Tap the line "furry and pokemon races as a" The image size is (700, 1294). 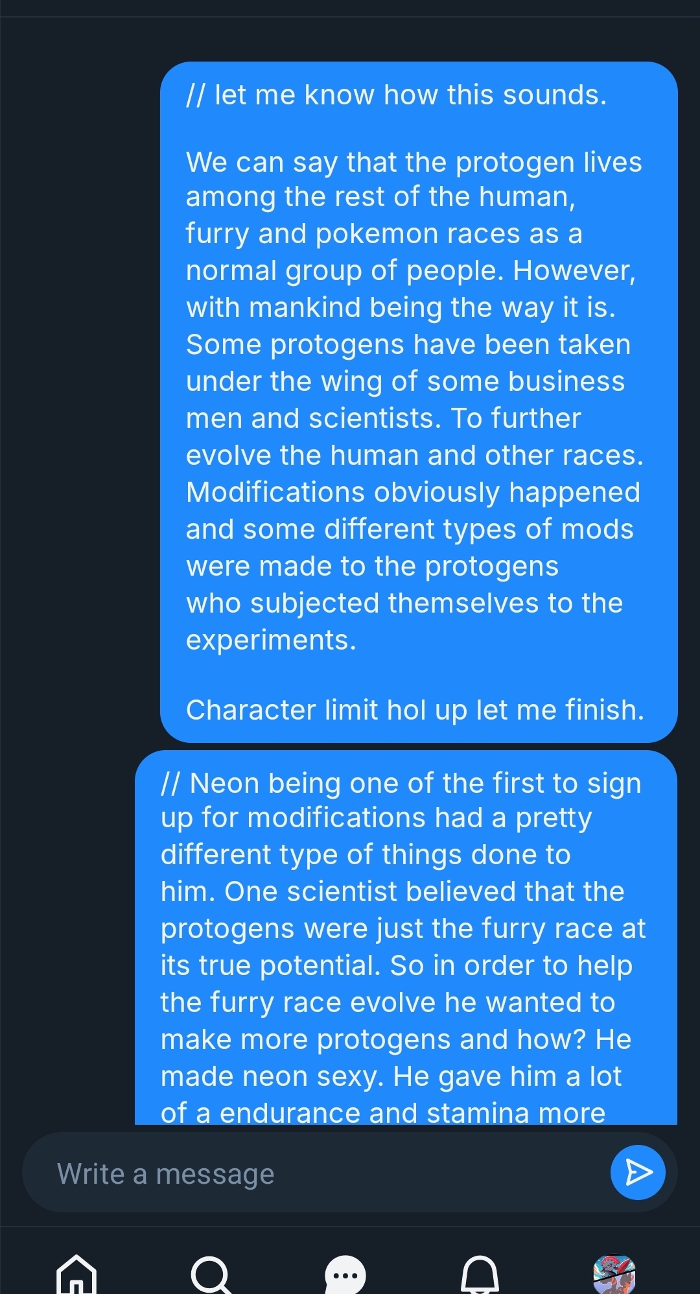384,234
